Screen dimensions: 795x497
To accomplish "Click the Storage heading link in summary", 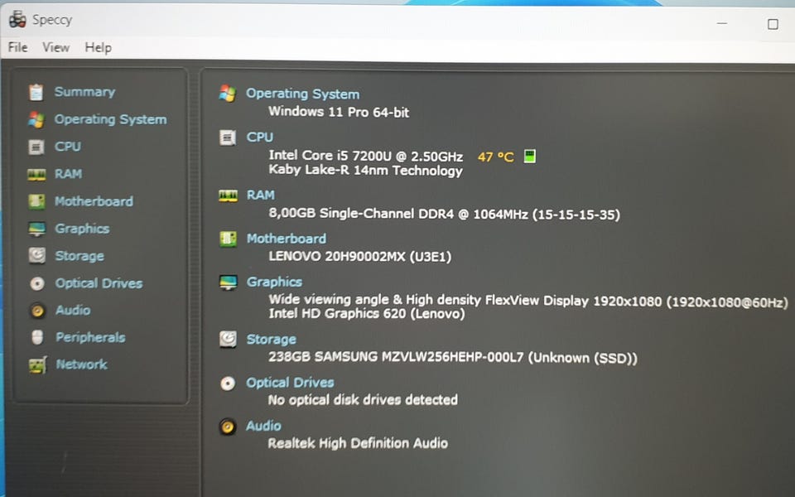I will click(272, 340).
